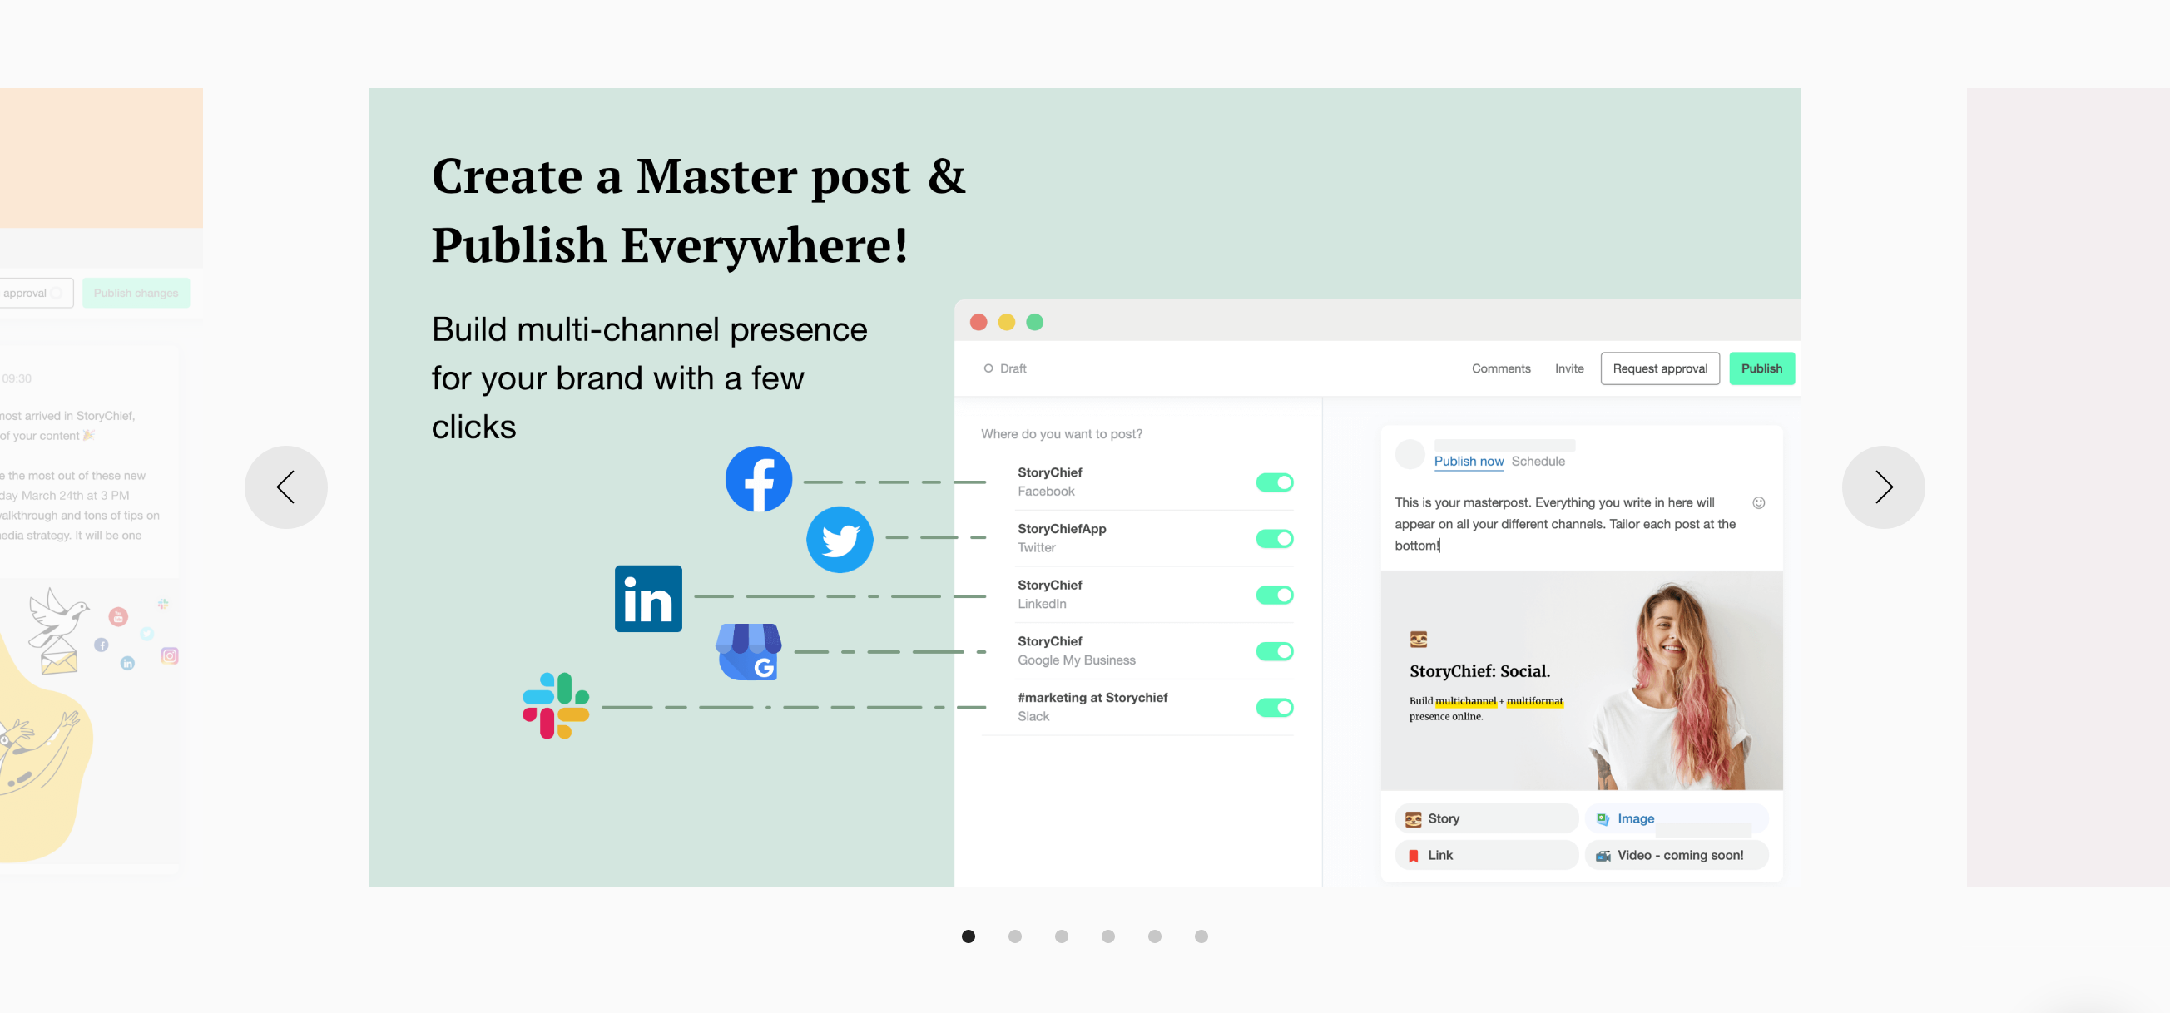Viewport: 2170px width, 1013px height.
Task: Open the Comments menu item
Action: 1500,368
